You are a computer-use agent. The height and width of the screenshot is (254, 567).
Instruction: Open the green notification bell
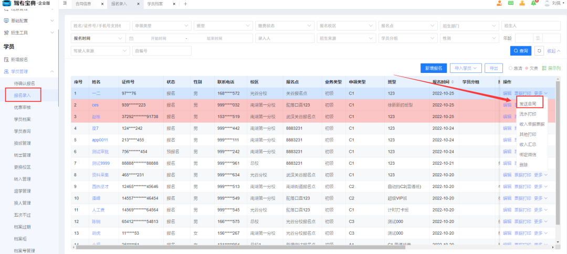click(534, 3)
